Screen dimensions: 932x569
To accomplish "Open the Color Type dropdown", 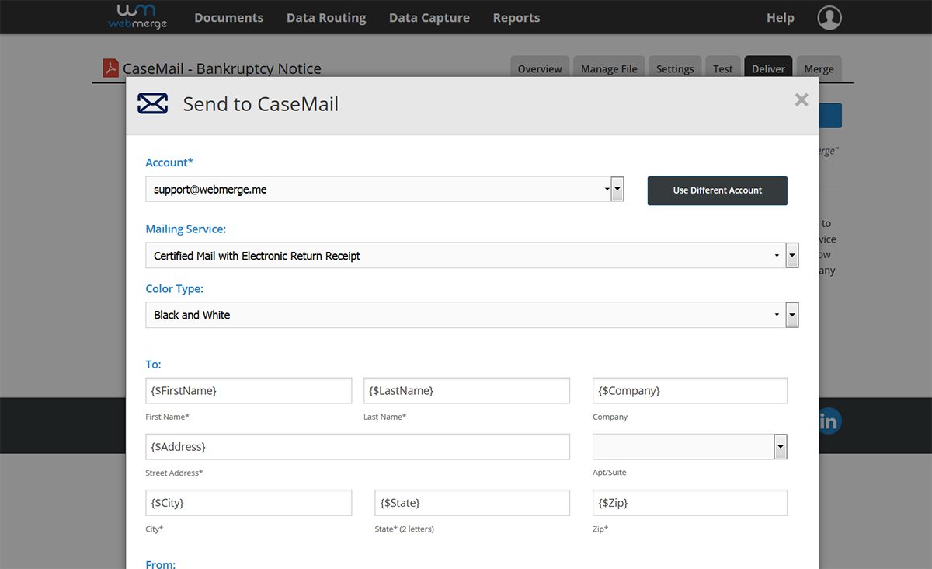I will pos(472,315).
